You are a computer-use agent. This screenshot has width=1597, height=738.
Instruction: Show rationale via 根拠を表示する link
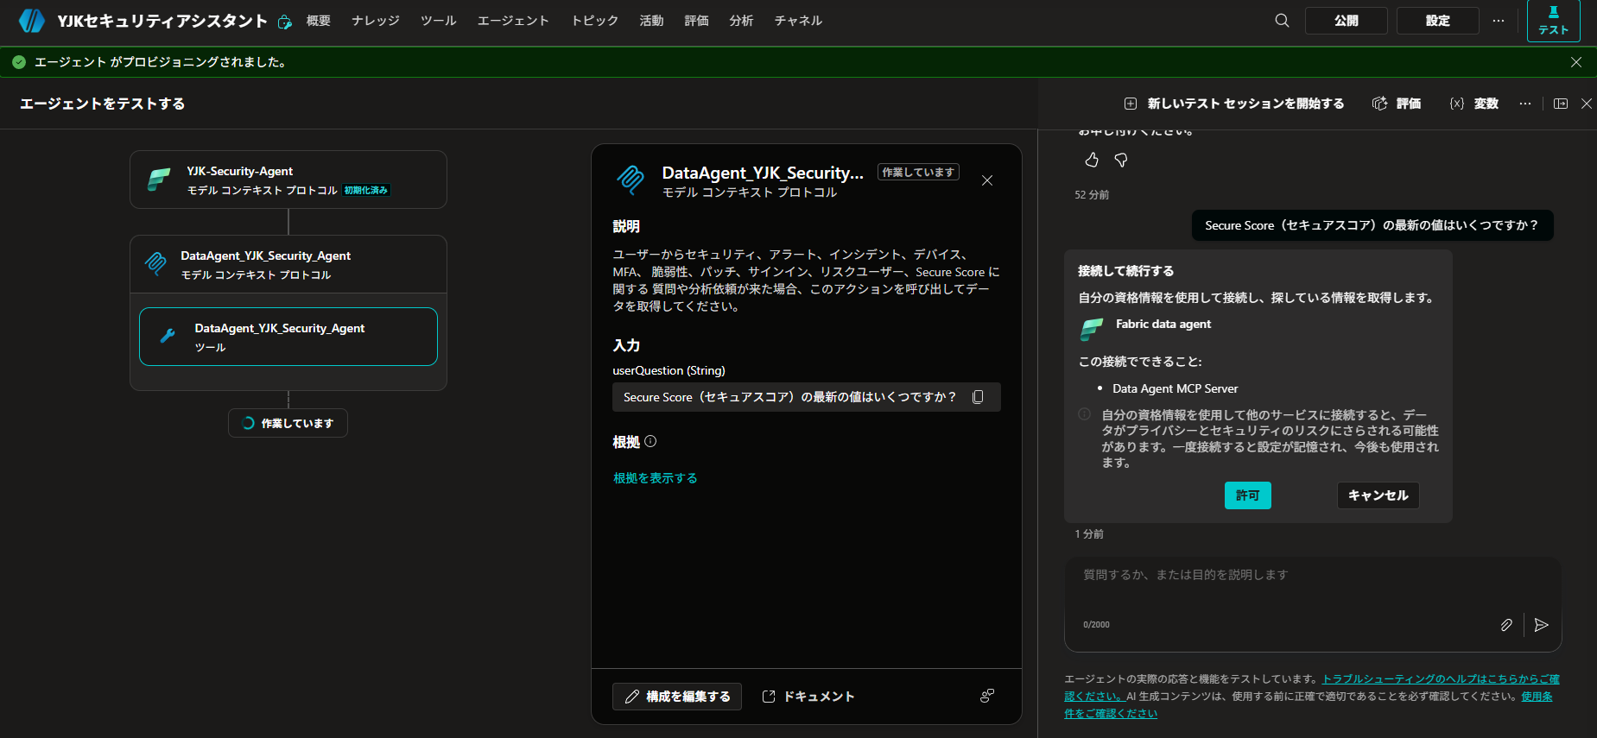click(656, 478)
